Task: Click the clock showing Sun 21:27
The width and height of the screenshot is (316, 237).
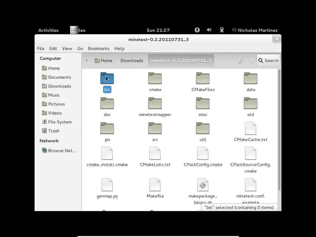Action: tap(158, 30)
